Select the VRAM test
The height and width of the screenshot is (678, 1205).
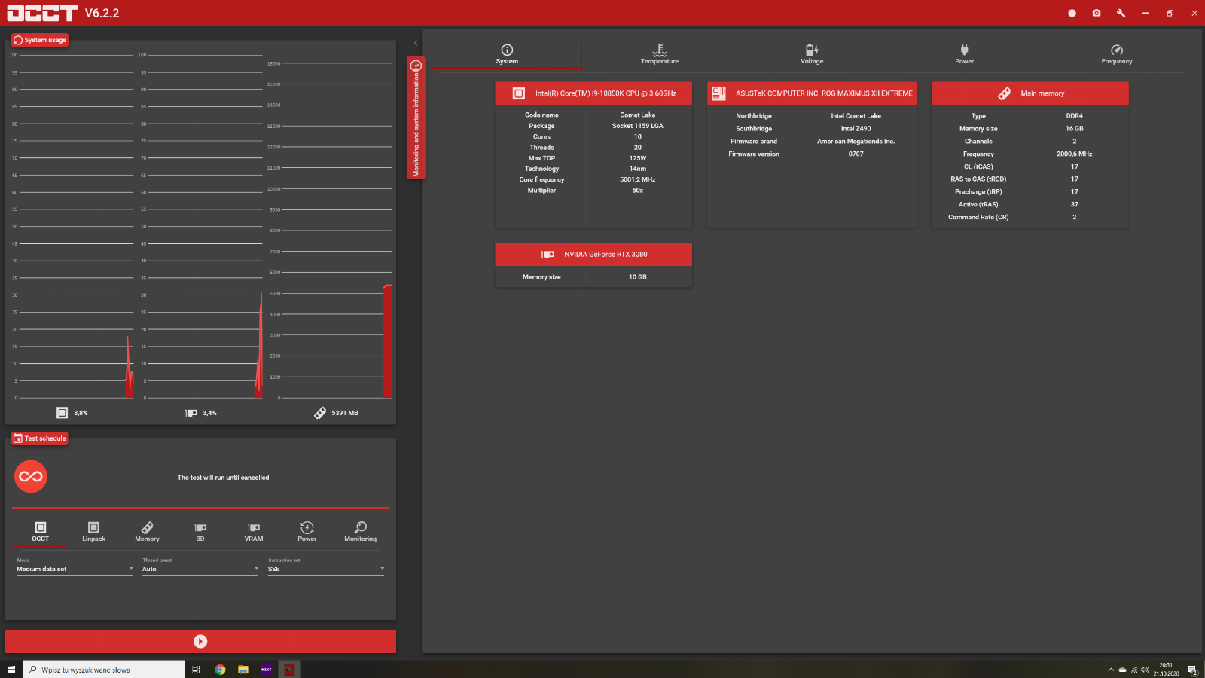click(x=254, y=532)
